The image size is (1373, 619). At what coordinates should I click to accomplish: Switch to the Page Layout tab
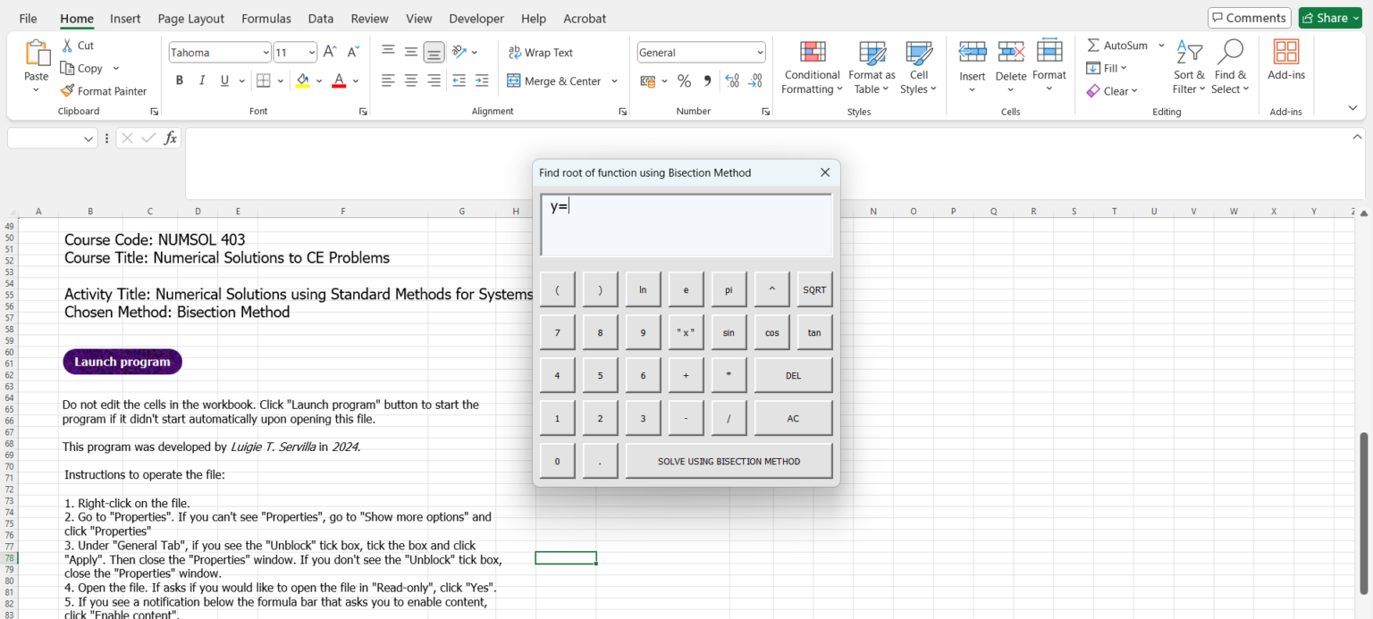click(191, 18)
